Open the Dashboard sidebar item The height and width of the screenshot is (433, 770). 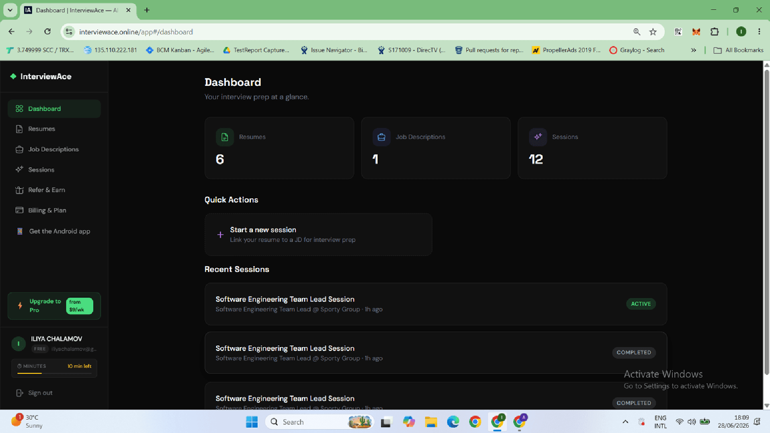54,109
